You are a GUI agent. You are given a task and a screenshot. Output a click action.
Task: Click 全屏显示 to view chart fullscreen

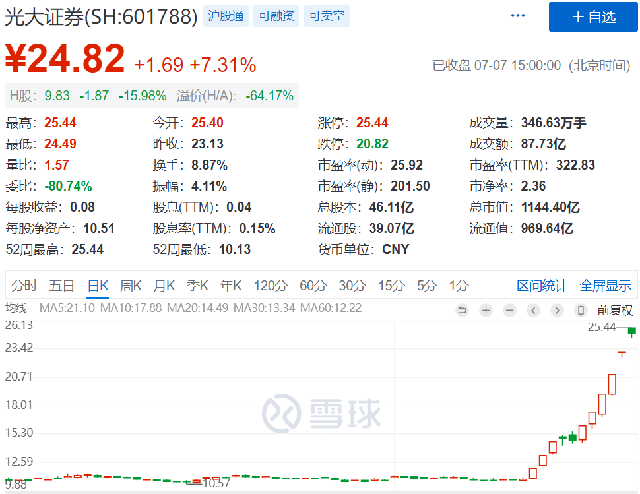tap(605, 286)
